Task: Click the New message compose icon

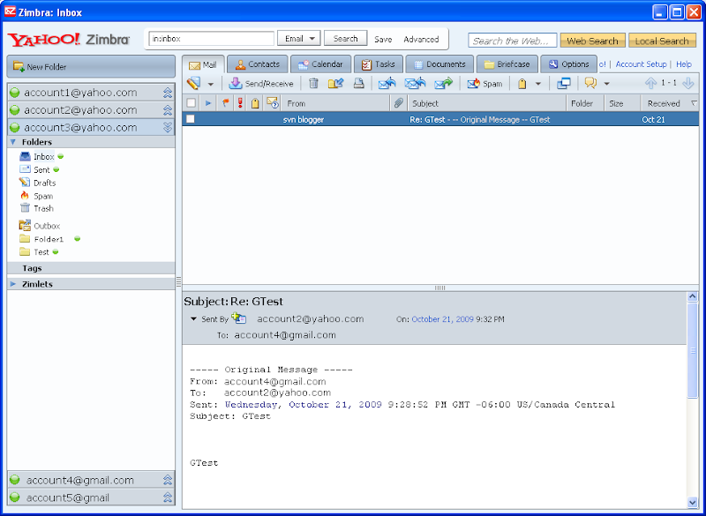Action: click(193, 83)
